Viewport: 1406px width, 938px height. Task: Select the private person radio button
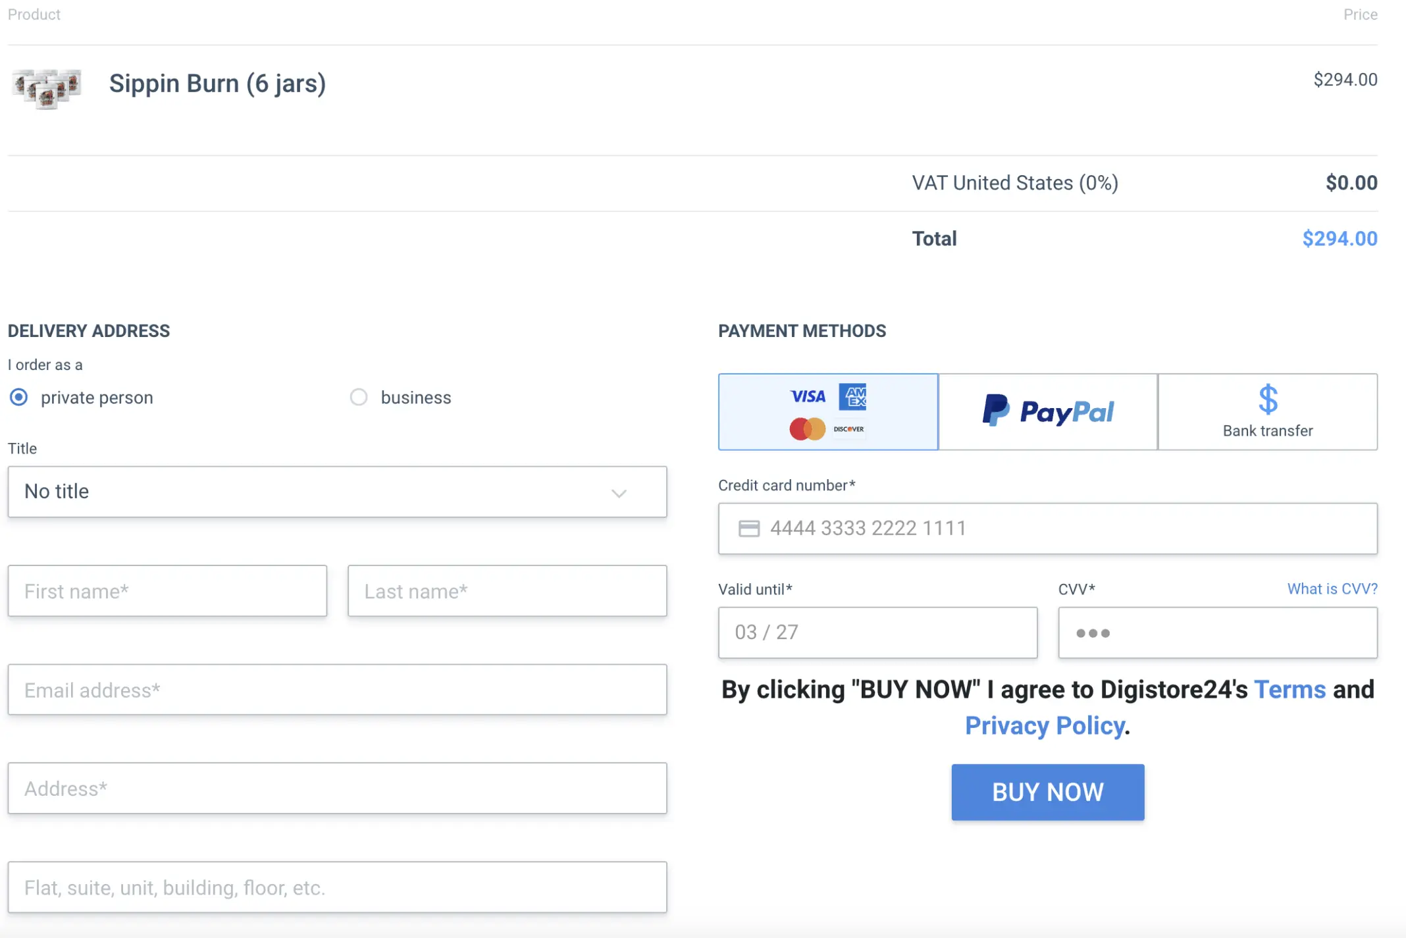click(x=19, y=398)
